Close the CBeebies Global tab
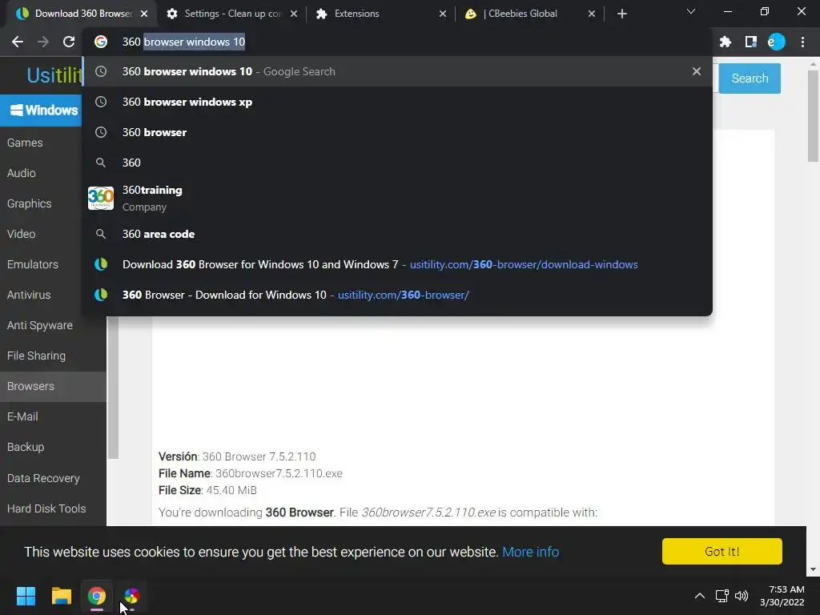Viewport: 820px width, 615px height. point(592,14)
